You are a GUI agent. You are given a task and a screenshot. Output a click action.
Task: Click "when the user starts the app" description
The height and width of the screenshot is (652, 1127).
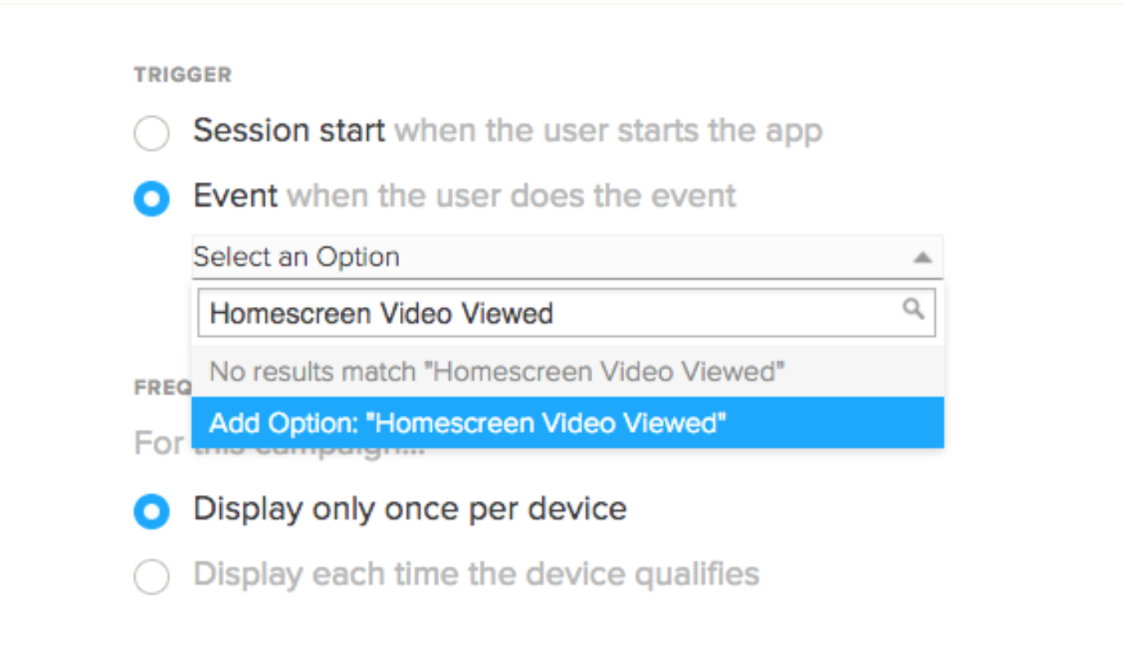tap(608, 131)
